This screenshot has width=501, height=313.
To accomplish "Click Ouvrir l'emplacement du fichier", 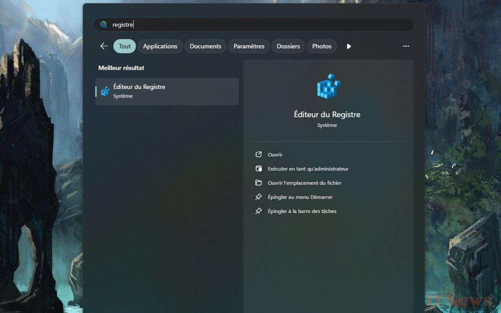I will pyautogui.click(x=305, y=183).
